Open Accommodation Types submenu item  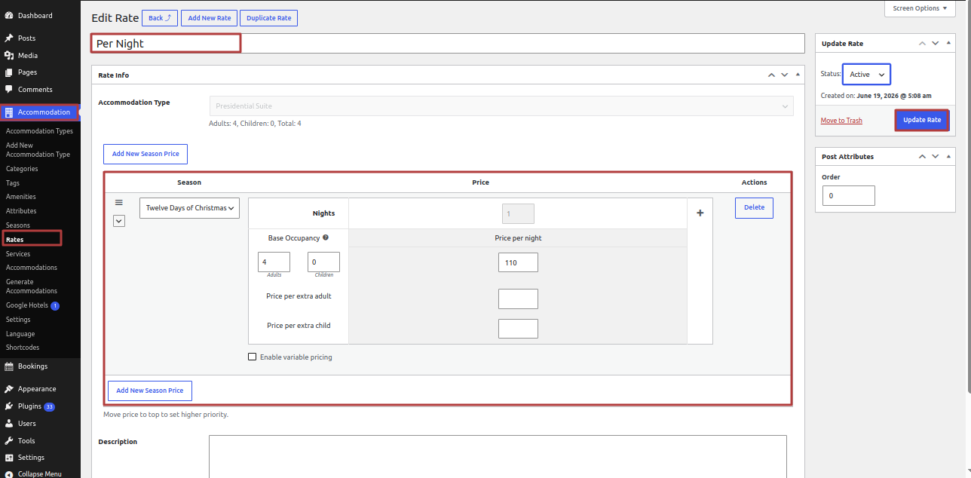coord(39,131)
